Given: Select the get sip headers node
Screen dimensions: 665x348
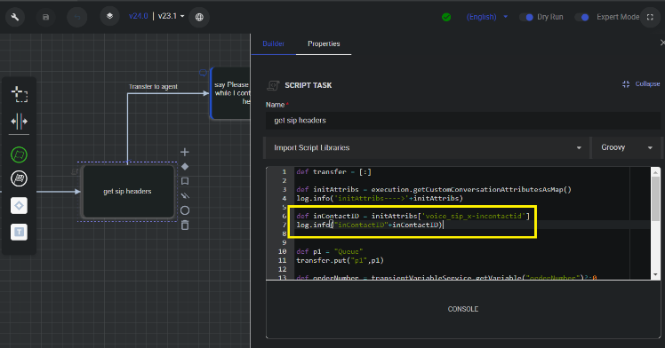Looking at the screenshot, I should tap(128, 192).
